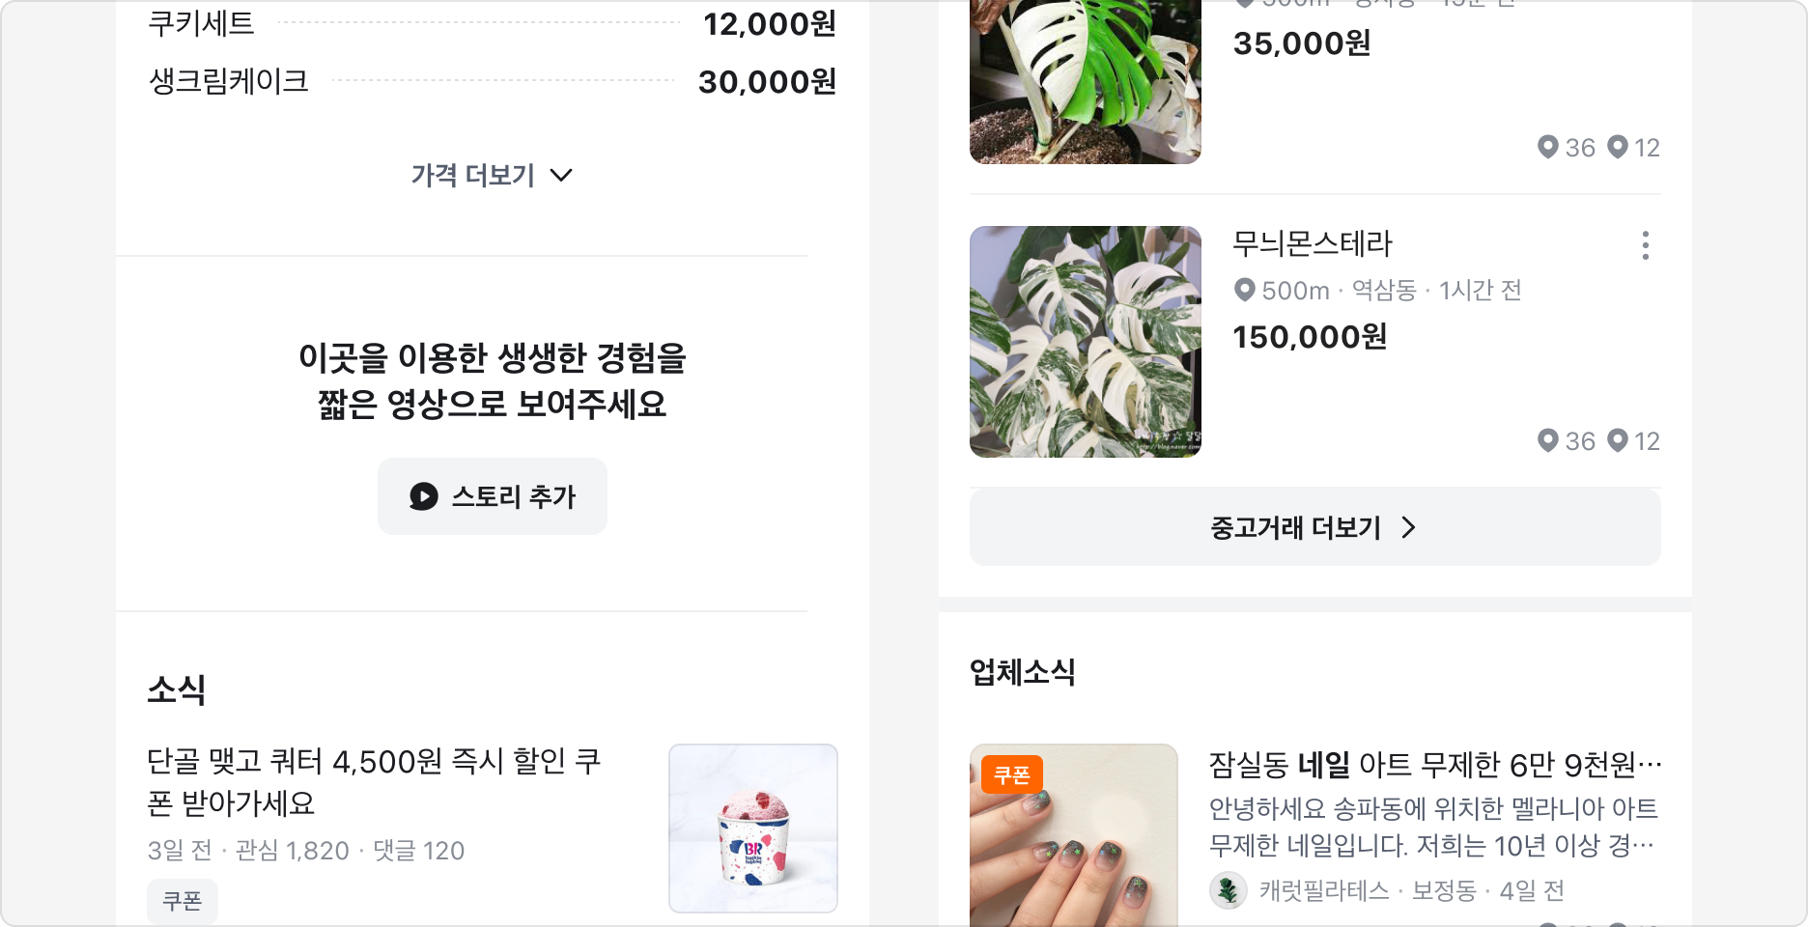Click the 150,000원 monstera photo
Viewport: 1808px width, 927px height.
click(1085, 343)
